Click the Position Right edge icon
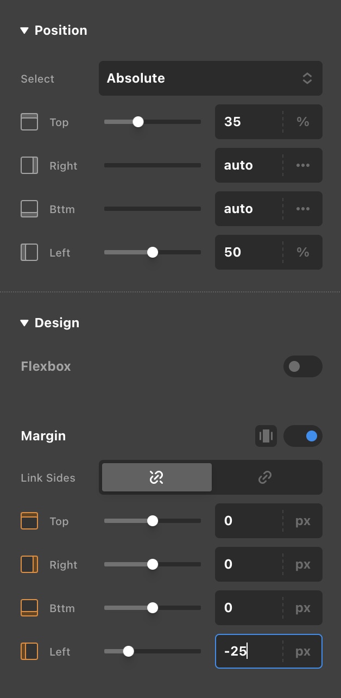This screenshot has width=341, height=698. [29, 165]
